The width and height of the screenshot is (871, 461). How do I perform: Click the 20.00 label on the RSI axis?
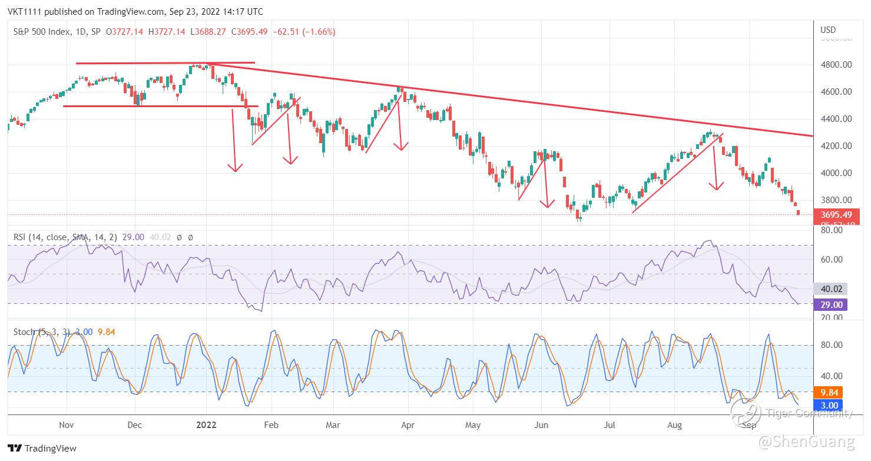833,318
